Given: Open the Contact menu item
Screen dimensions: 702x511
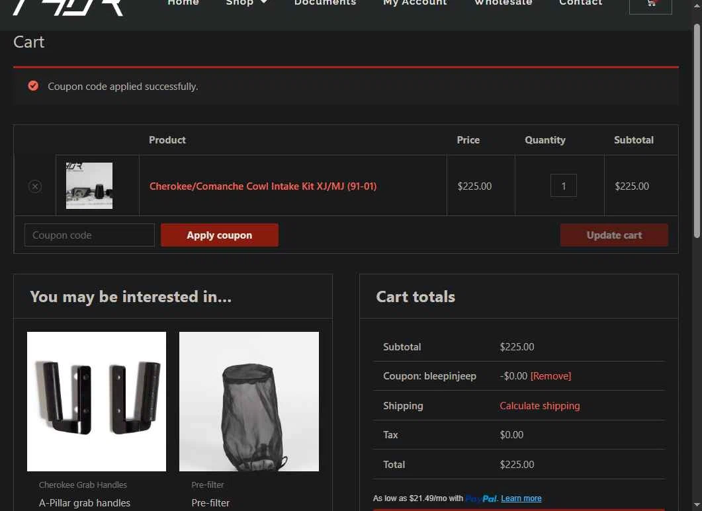Looking at the screenshot, I should 581,3.
